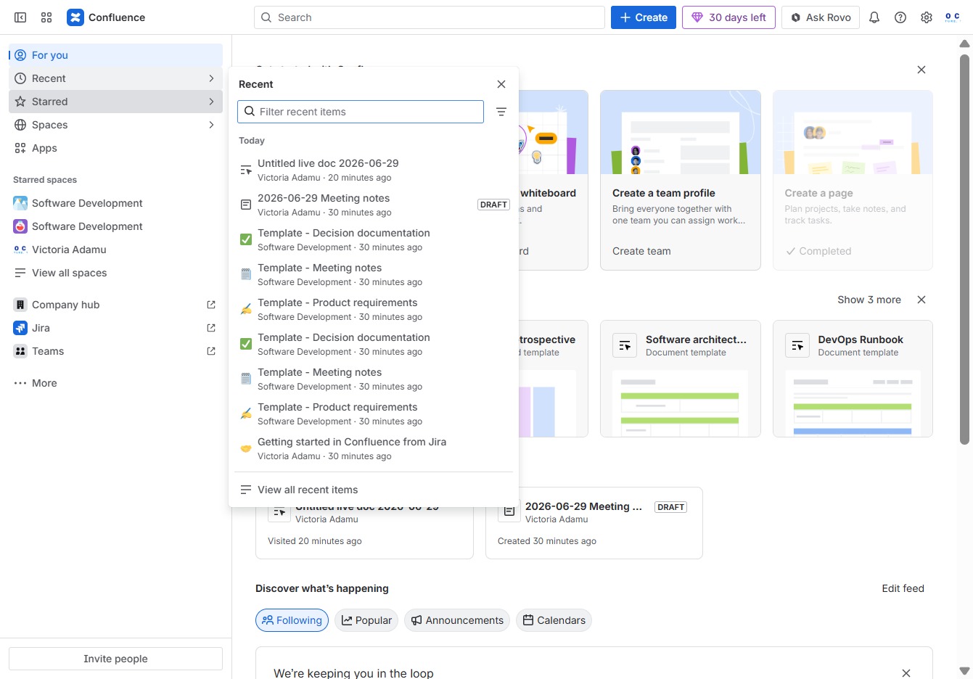Expand the Starred flyout chevron
The height and width of the screenshot is (679, 973).
pos(211,102)
